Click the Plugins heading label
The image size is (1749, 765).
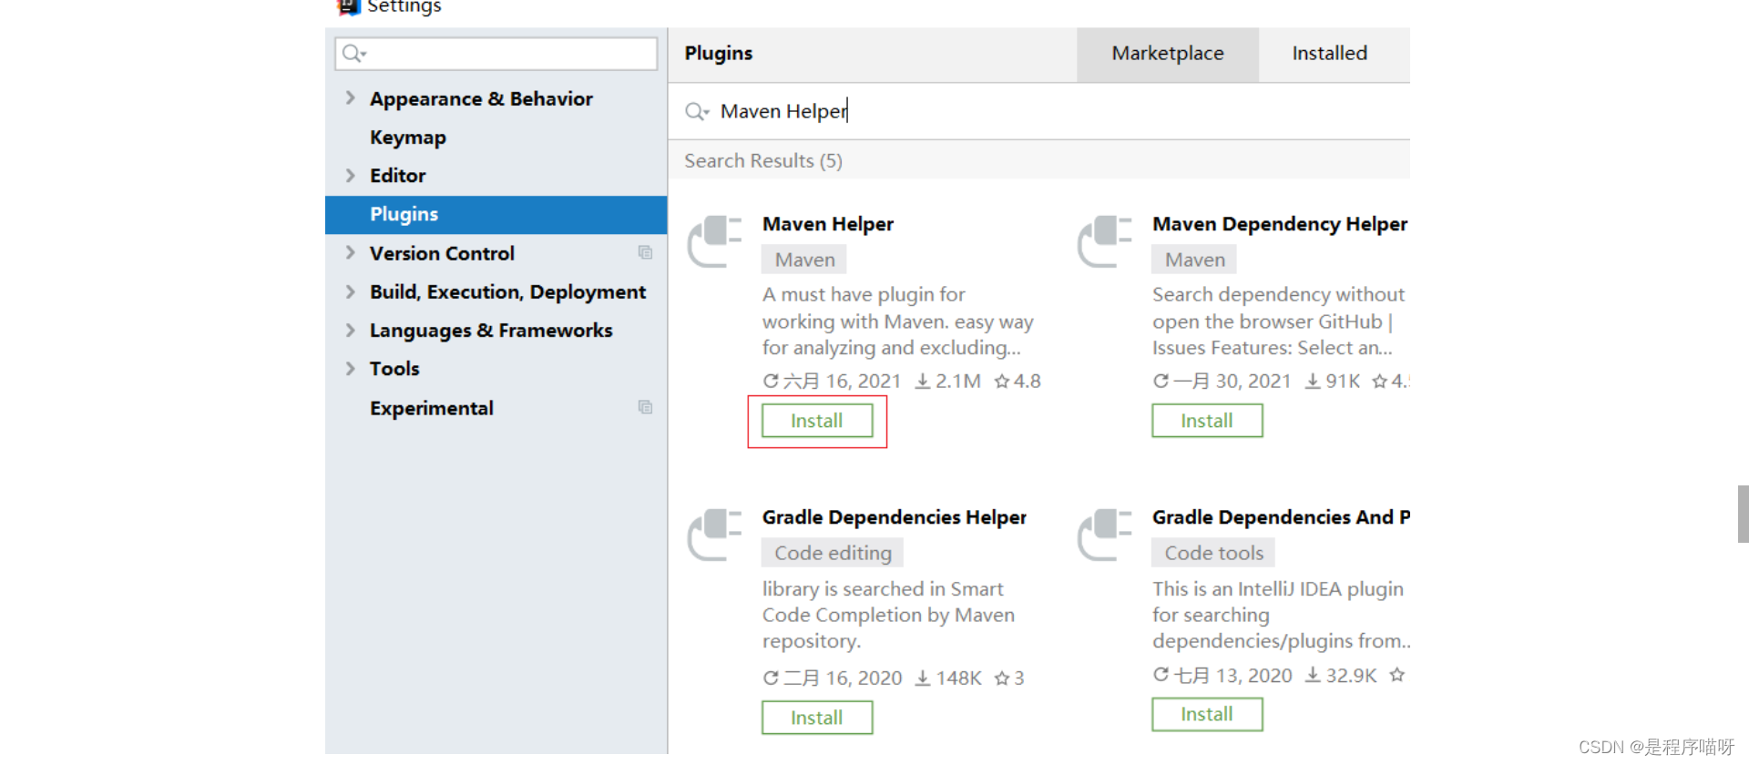pyautogui.click(x=719, y=53)
